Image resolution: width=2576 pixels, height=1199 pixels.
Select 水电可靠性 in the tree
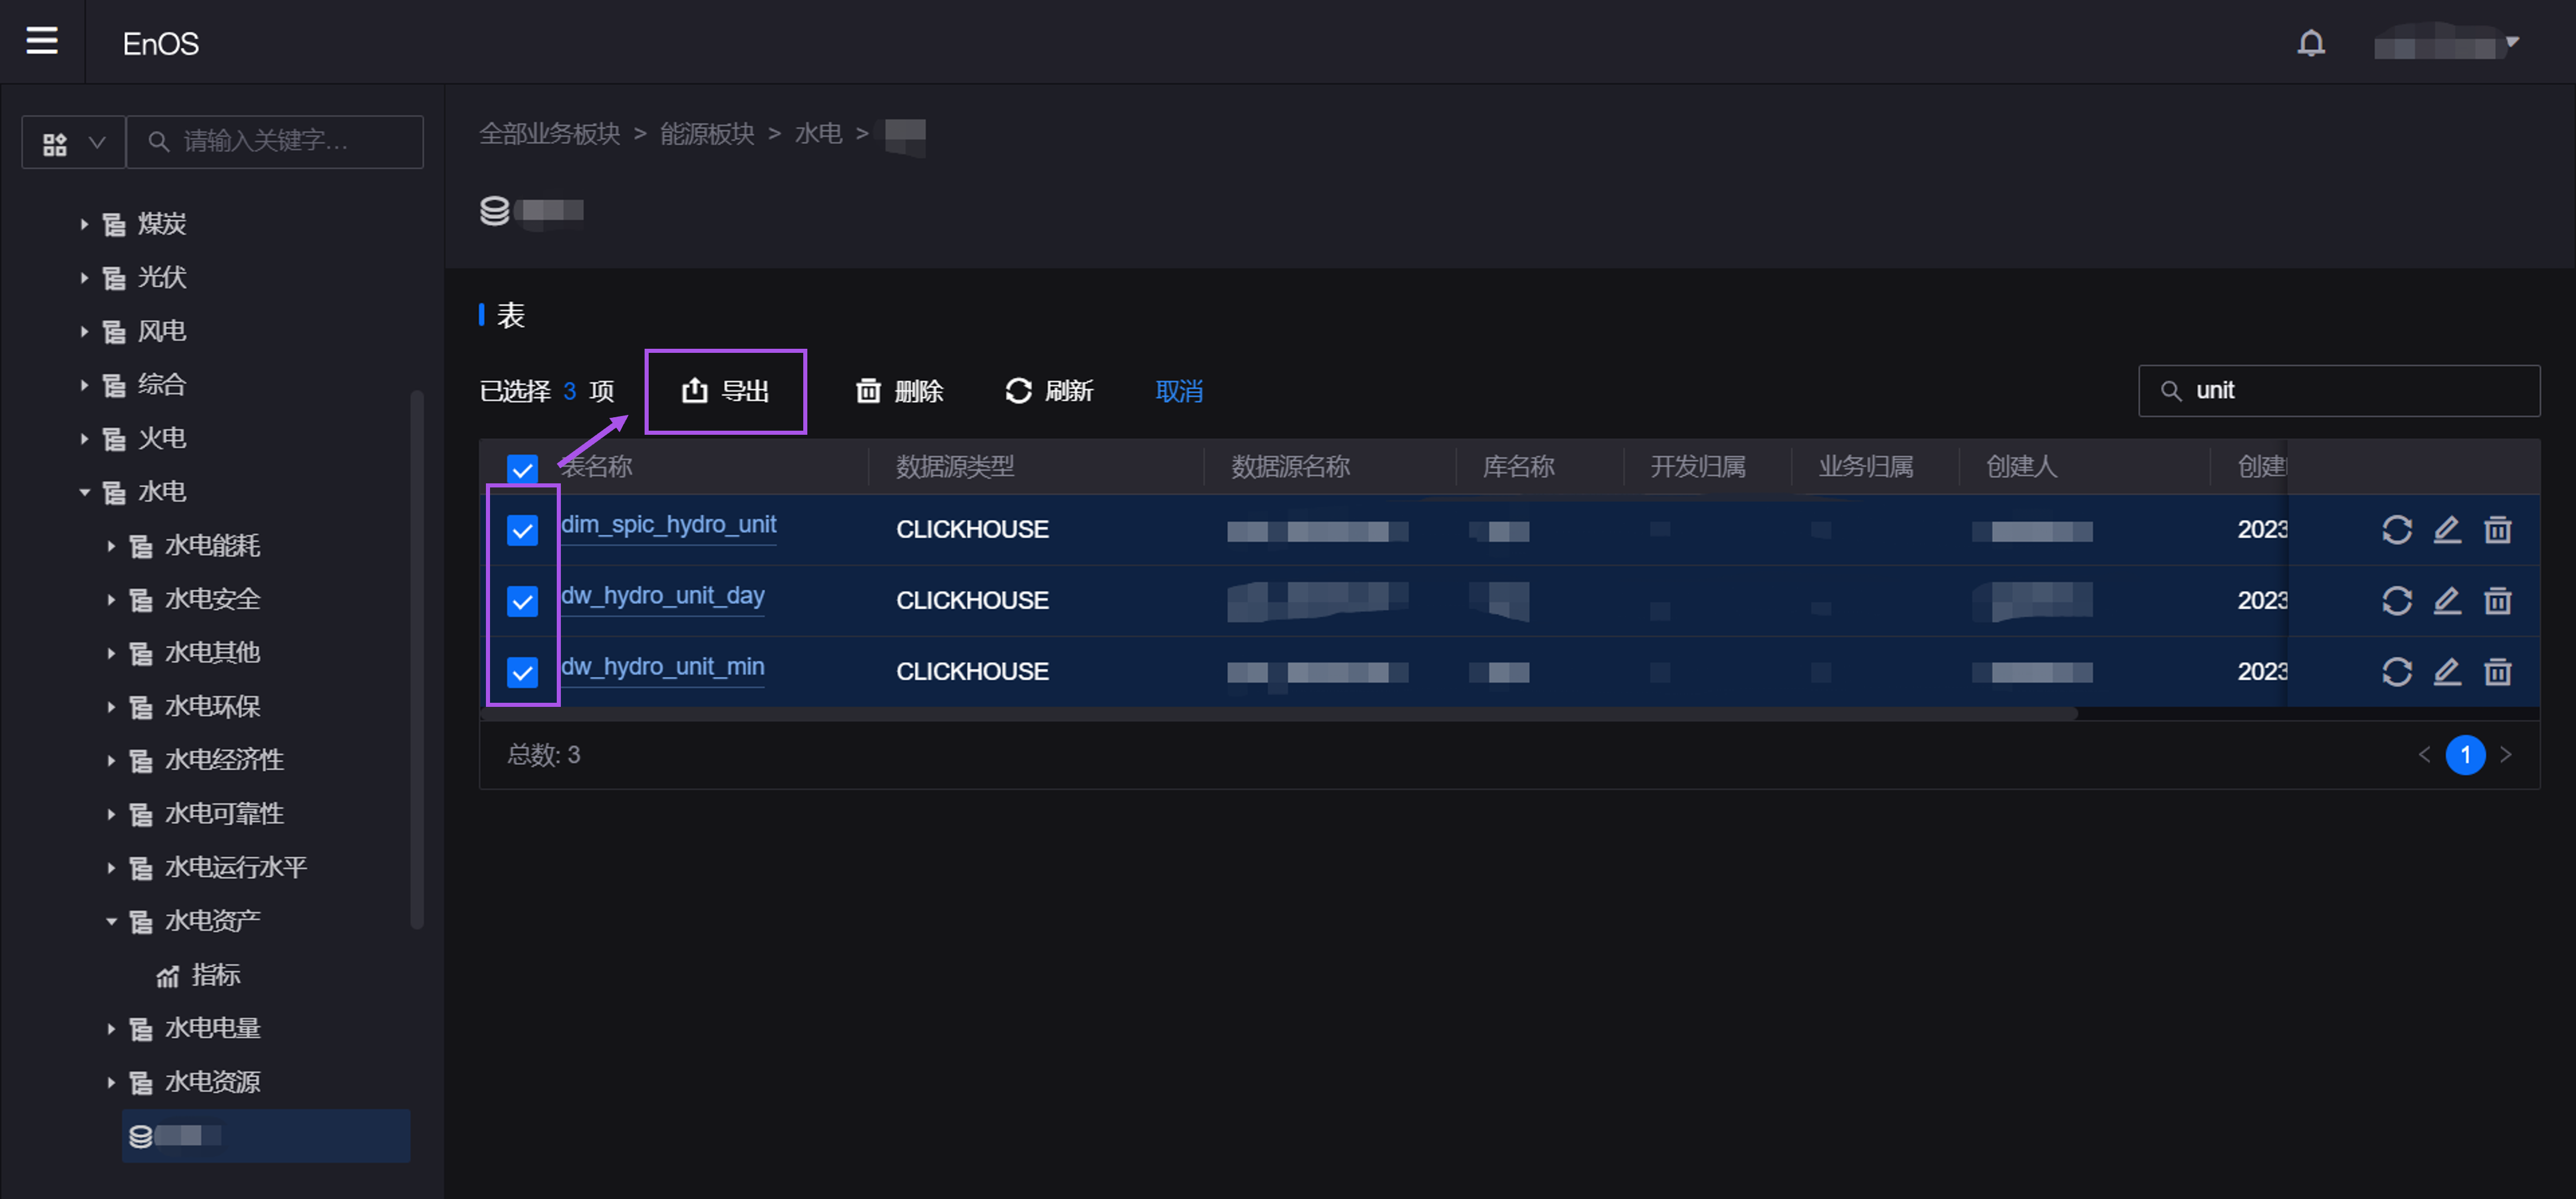(x=224, y=813)
